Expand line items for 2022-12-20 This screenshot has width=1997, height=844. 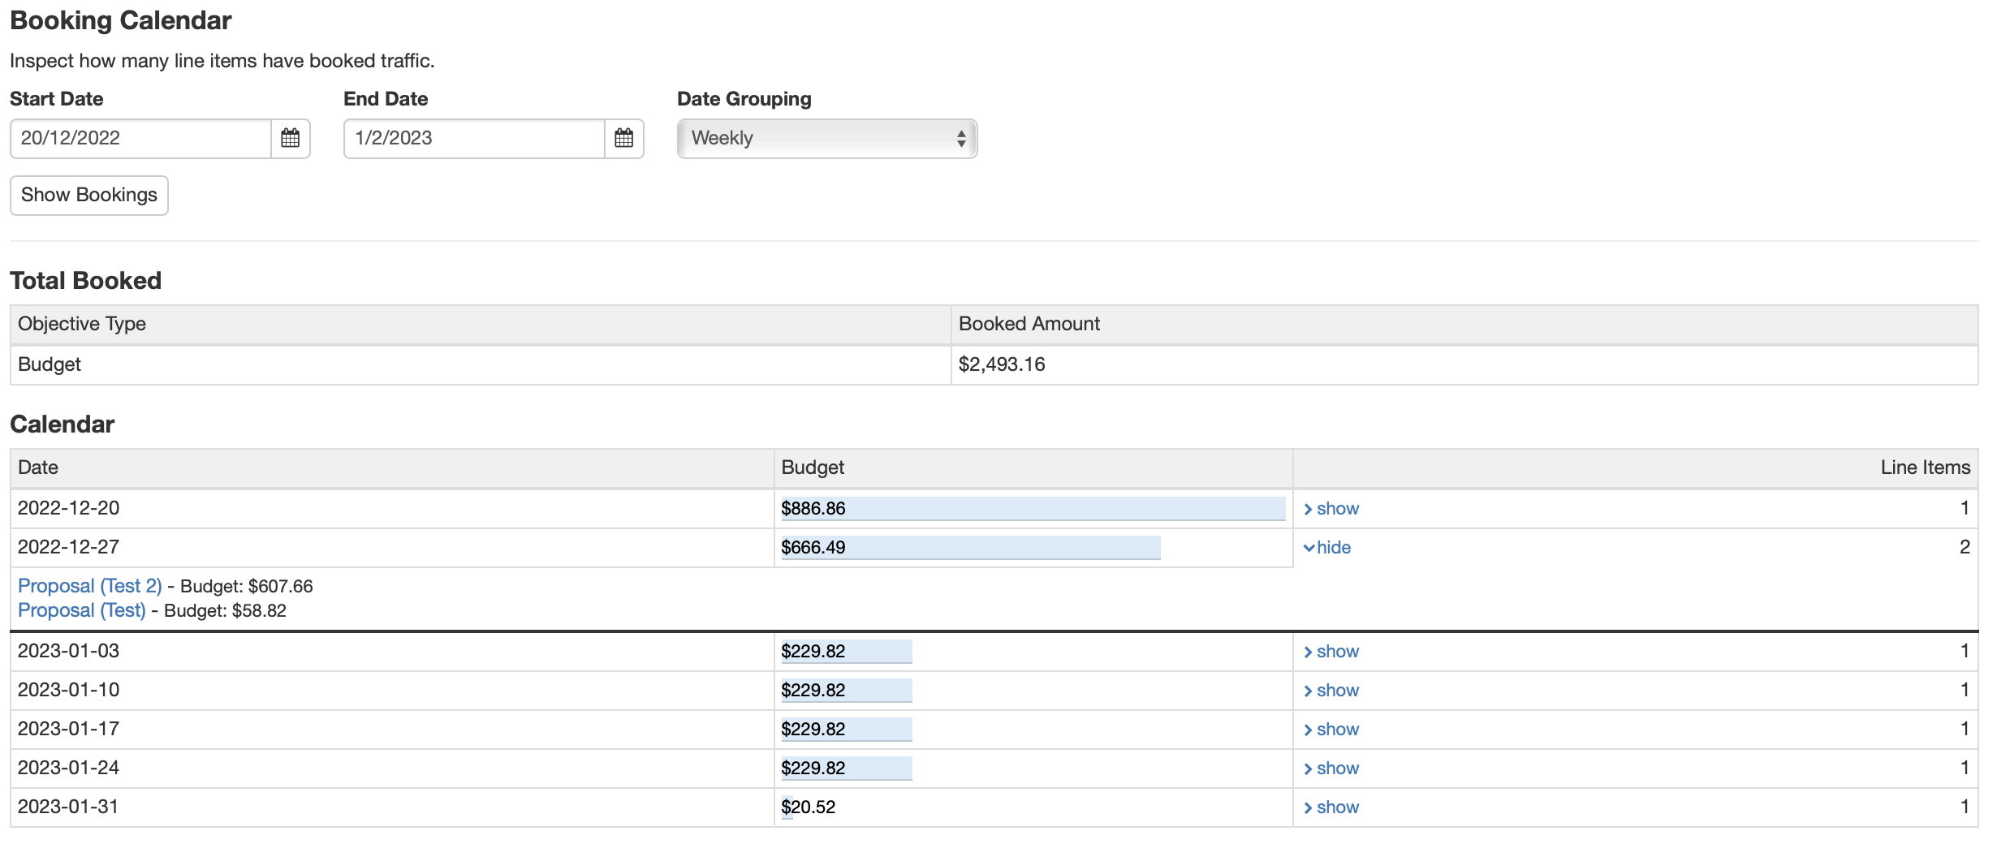[1331, 509]
